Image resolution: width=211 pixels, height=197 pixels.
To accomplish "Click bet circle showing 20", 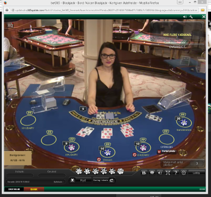I will (184, 122).
